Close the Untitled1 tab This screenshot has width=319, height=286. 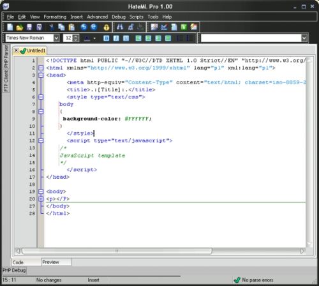tap(16, 50)
